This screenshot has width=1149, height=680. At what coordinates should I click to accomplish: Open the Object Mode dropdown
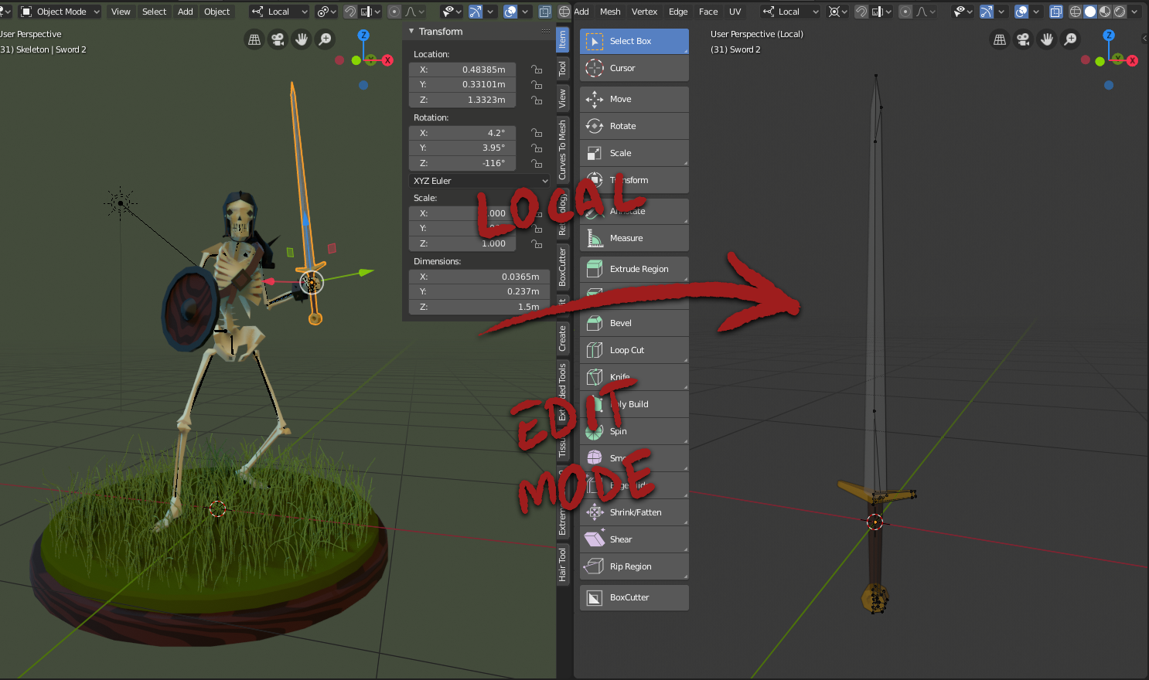[x=60, y=12]
